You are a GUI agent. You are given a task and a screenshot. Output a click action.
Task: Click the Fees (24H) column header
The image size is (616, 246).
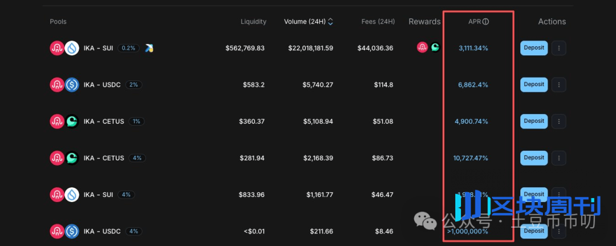[x=378, y=22]
